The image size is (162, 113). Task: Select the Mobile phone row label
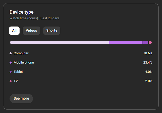point(24,63)
